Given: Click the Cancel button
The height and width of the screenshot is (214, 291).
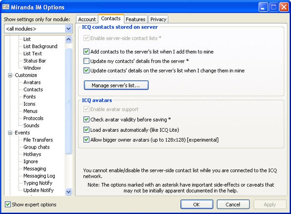Looking at the screenshot, I should coord(233,204).
